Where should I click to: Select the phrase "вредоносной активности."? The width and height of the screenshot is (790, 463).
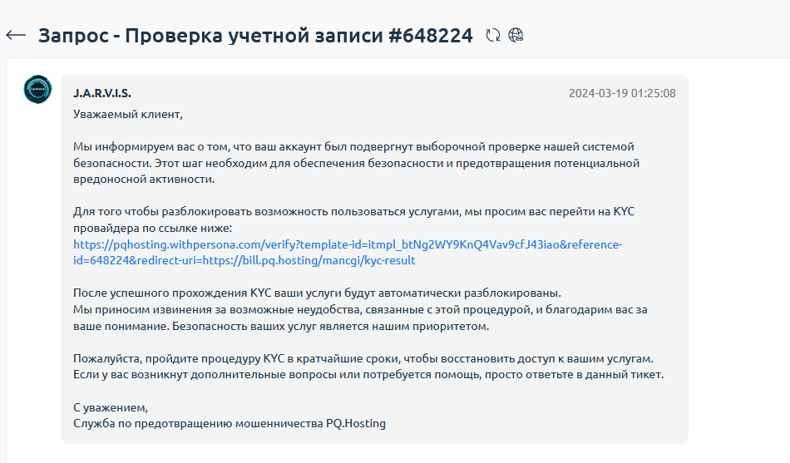pos(144,180)
